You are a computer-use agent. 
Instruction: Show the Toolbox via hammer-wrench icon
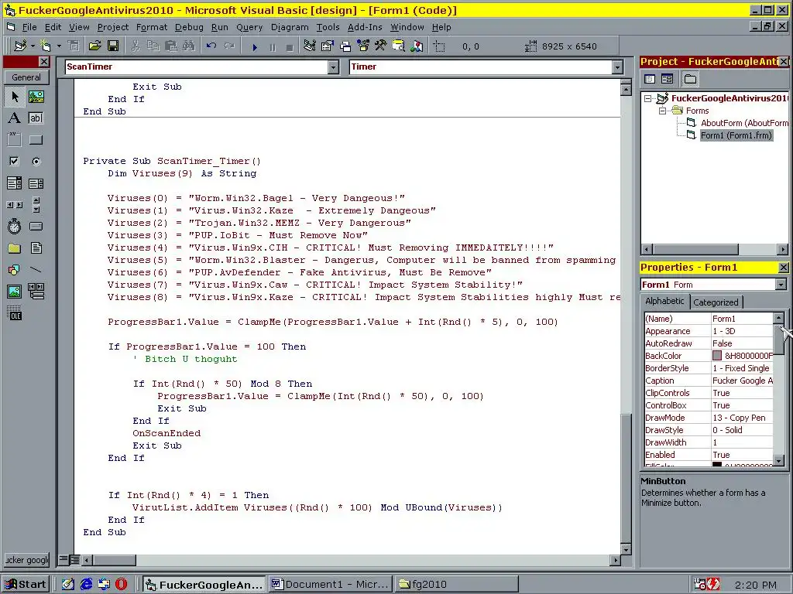pos(381,46)
